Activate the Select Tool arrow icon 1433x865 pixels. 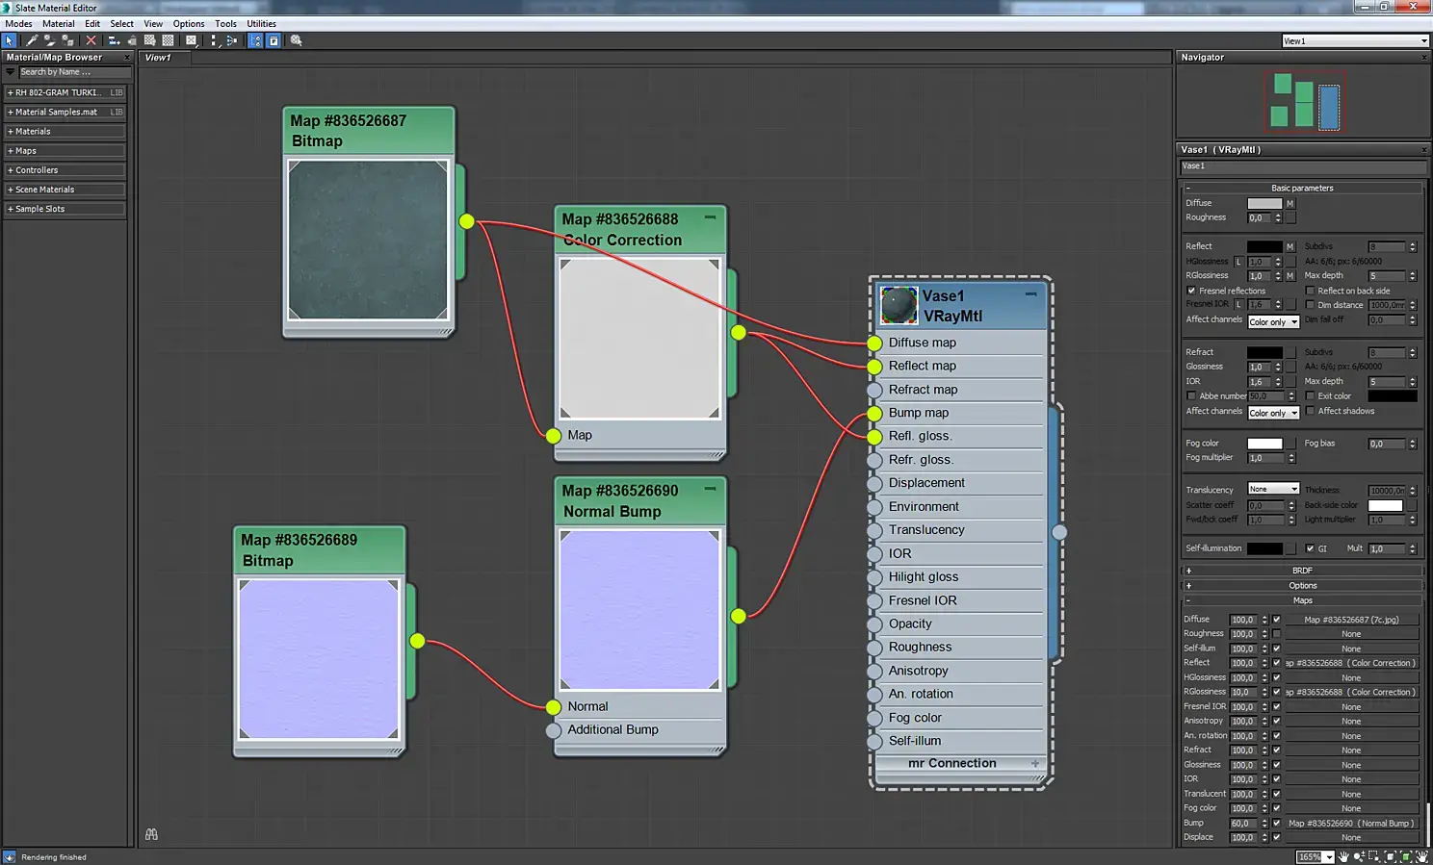pos(10,40)
